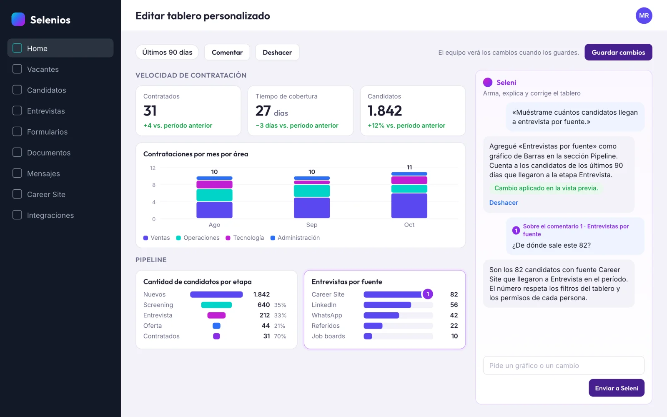Click the Integraciones sidebar icon
The height and width of the screenshot is (417, 667).
pos(17,215)
